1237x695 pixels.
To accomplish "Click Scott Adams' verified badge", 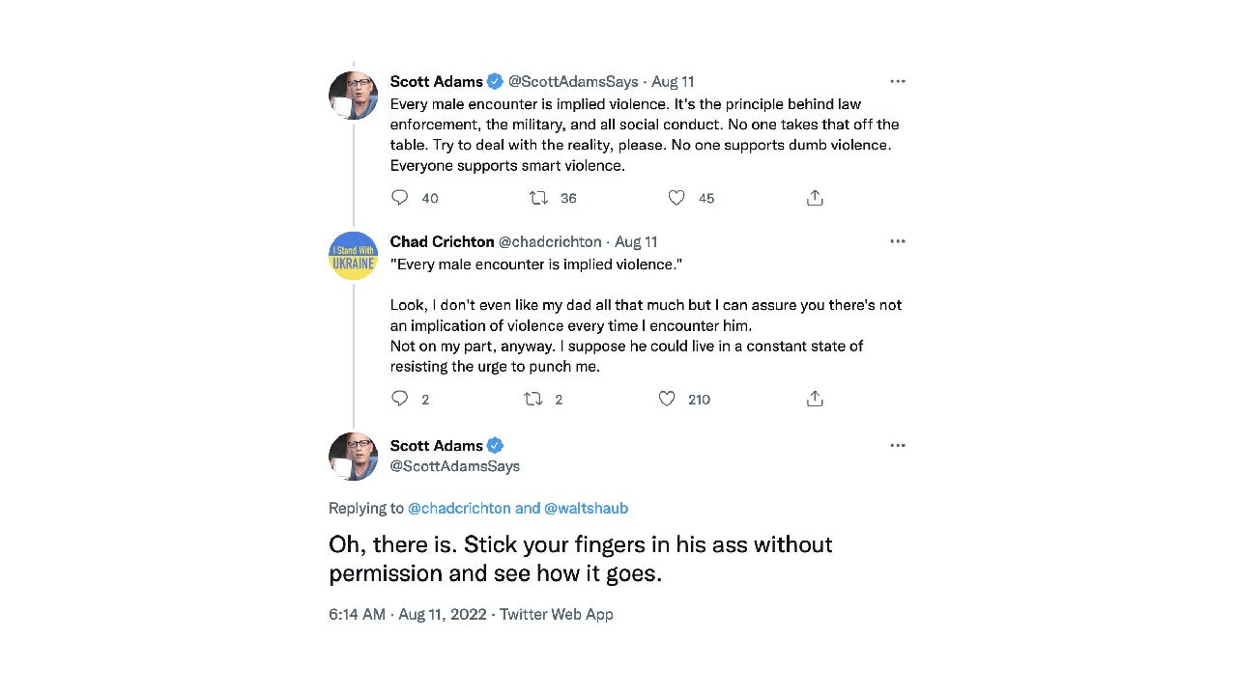I will pos(495,81).
